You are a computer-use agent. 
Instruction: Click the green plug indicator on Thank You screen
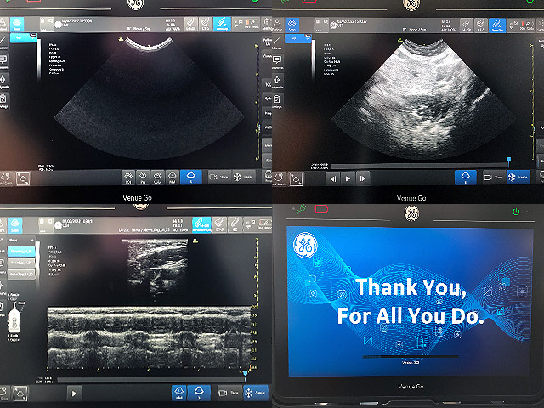pyautogui.click(x=301, y=208)
